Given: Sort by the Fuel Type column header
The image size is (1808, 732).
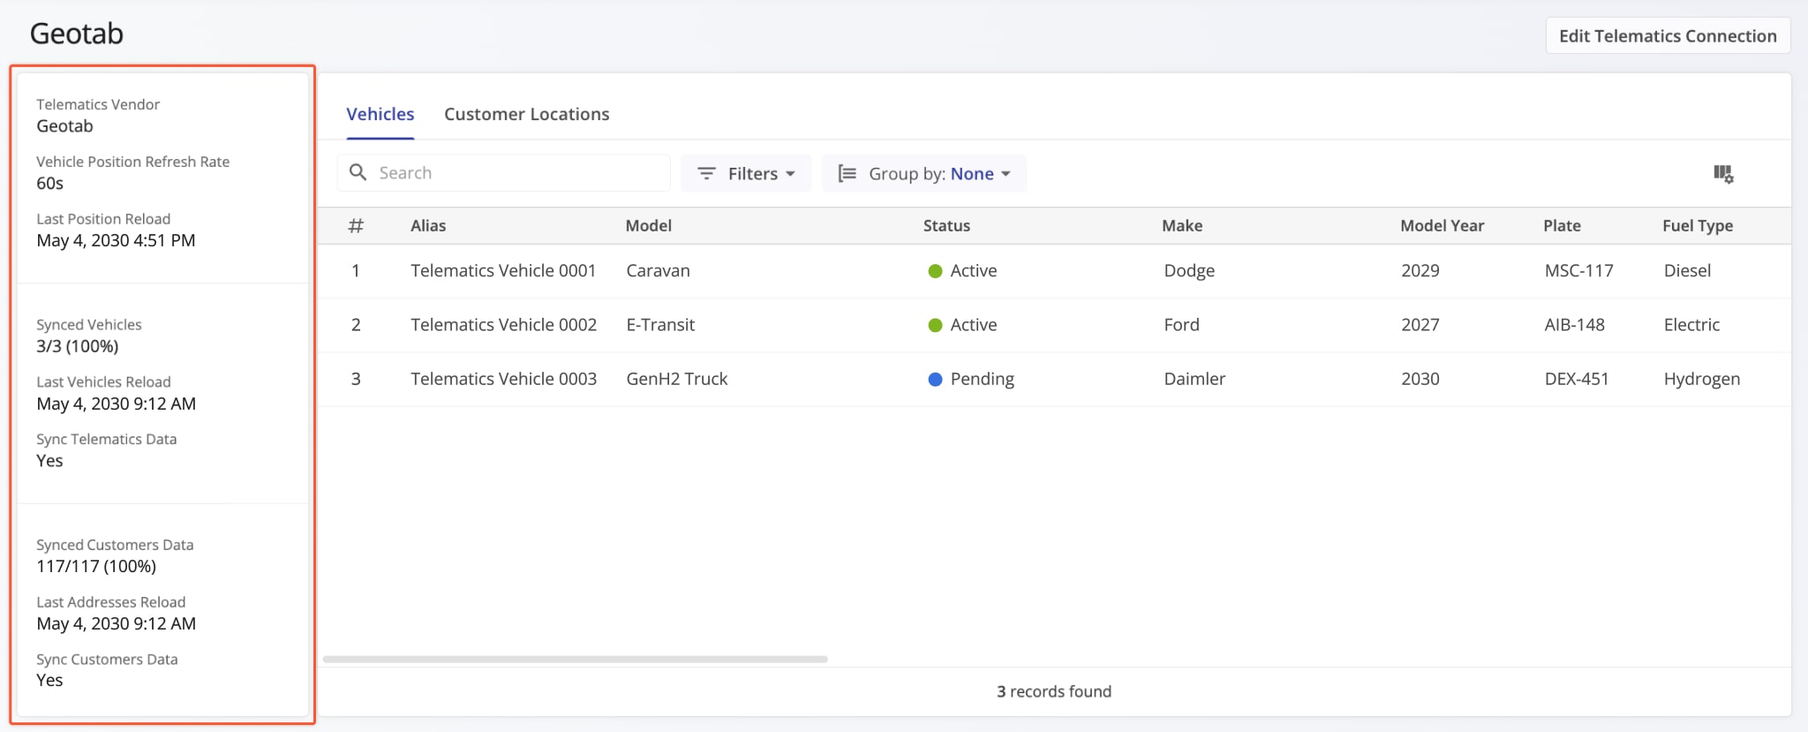Looking at the screenshot, I should 1698,225.
